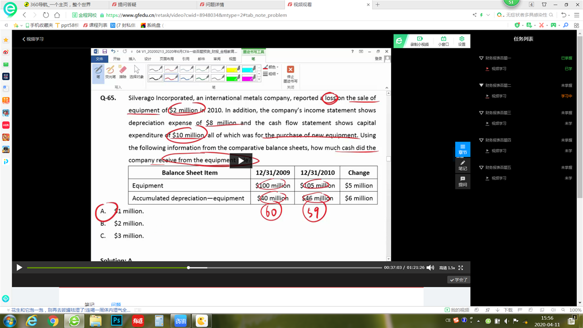The image size is (583, 328).
Task: Collapse the 财务报表百题五 section
Action: point(481,168)
